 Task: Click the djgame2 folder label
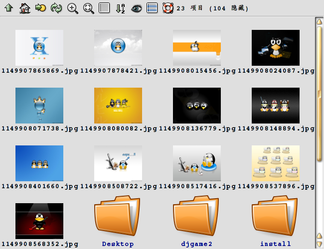tap(196, 244)
